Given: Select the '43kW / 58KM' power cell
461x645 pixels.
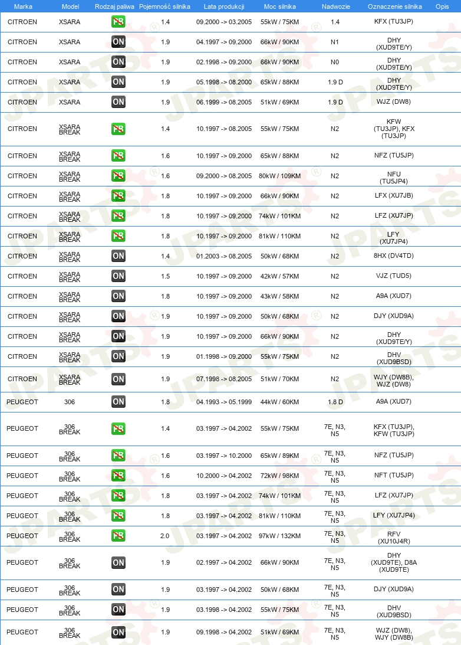Looking at the screenshot, I should click(x=279, y=297).
